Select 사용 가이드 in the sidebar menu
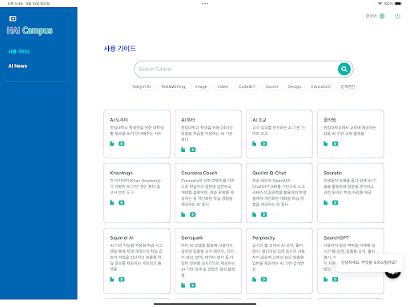Viewport: 410px width, 307px height. [19, 51]
